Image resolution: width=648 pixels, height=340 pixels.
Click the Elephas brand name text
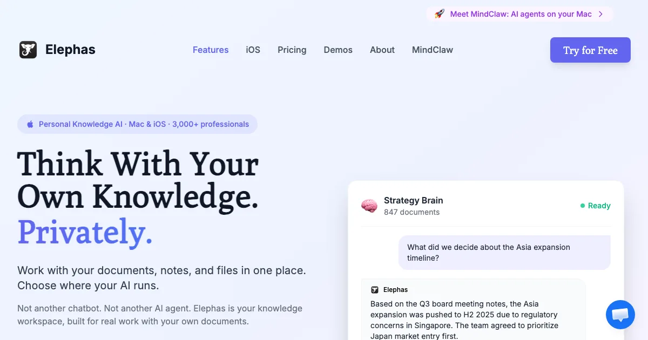tap(70, 50)
